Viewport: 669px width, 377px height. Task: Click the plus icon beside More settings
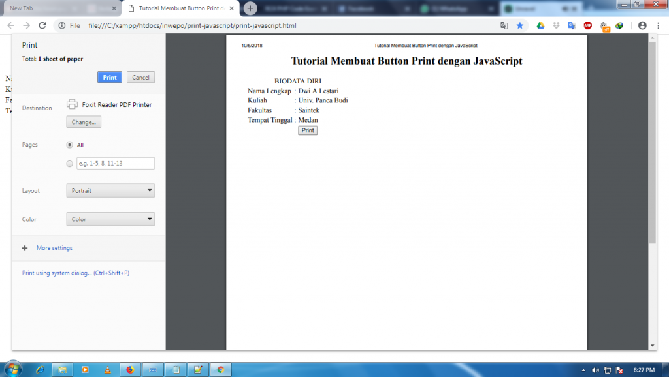25,248
